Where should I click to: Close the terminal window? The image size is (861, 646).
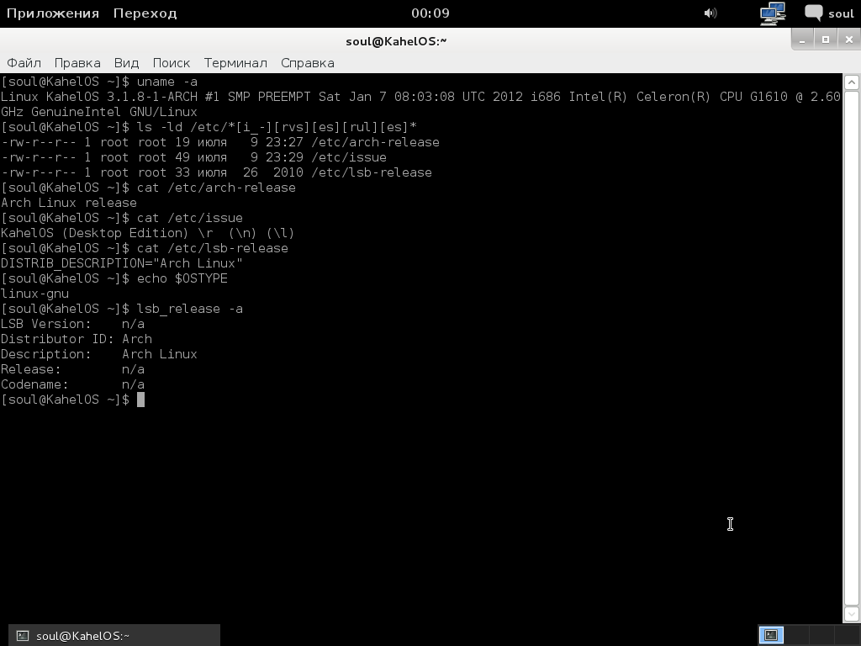pos(849,40)
